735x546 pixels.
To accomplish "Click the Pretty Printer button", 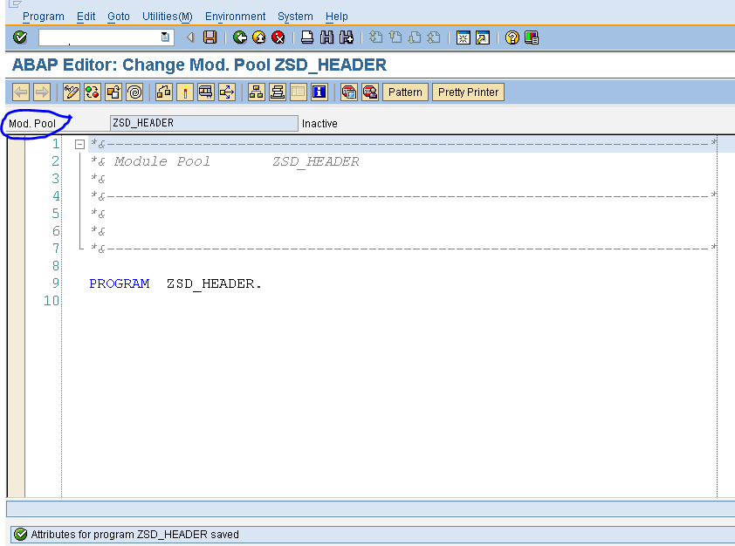I will pos(468,92).
